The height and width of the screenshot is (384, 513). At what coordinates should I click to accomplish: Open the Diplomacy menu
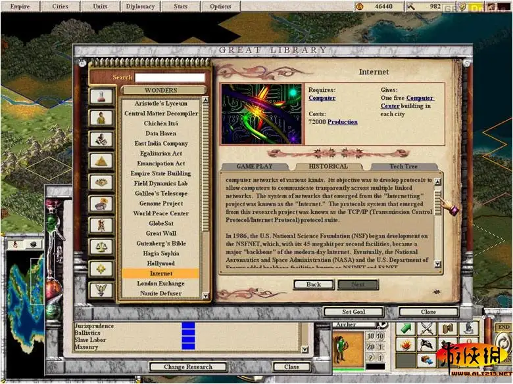[140, 6]
